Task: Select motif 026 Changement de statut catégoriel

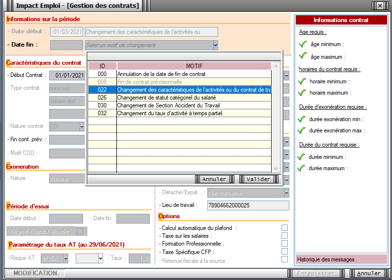Action: tap(180, 98)
